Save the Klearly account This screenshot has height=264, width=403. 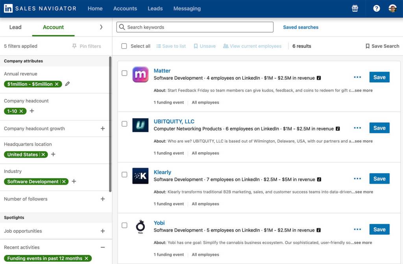click(x=379, y=178)
